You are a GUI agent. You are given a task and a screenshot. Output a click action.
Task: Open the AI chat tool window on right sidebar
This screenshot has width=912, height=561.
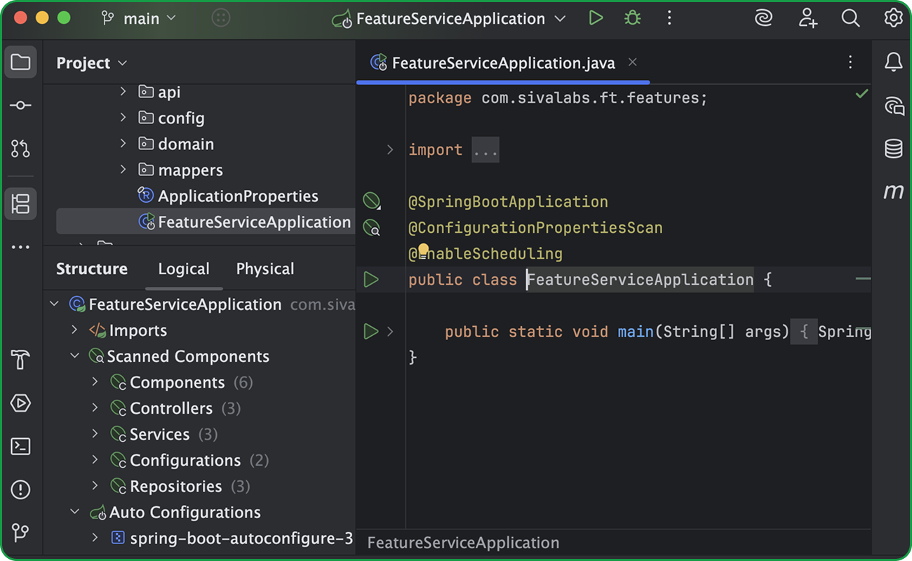pos(893,106)
